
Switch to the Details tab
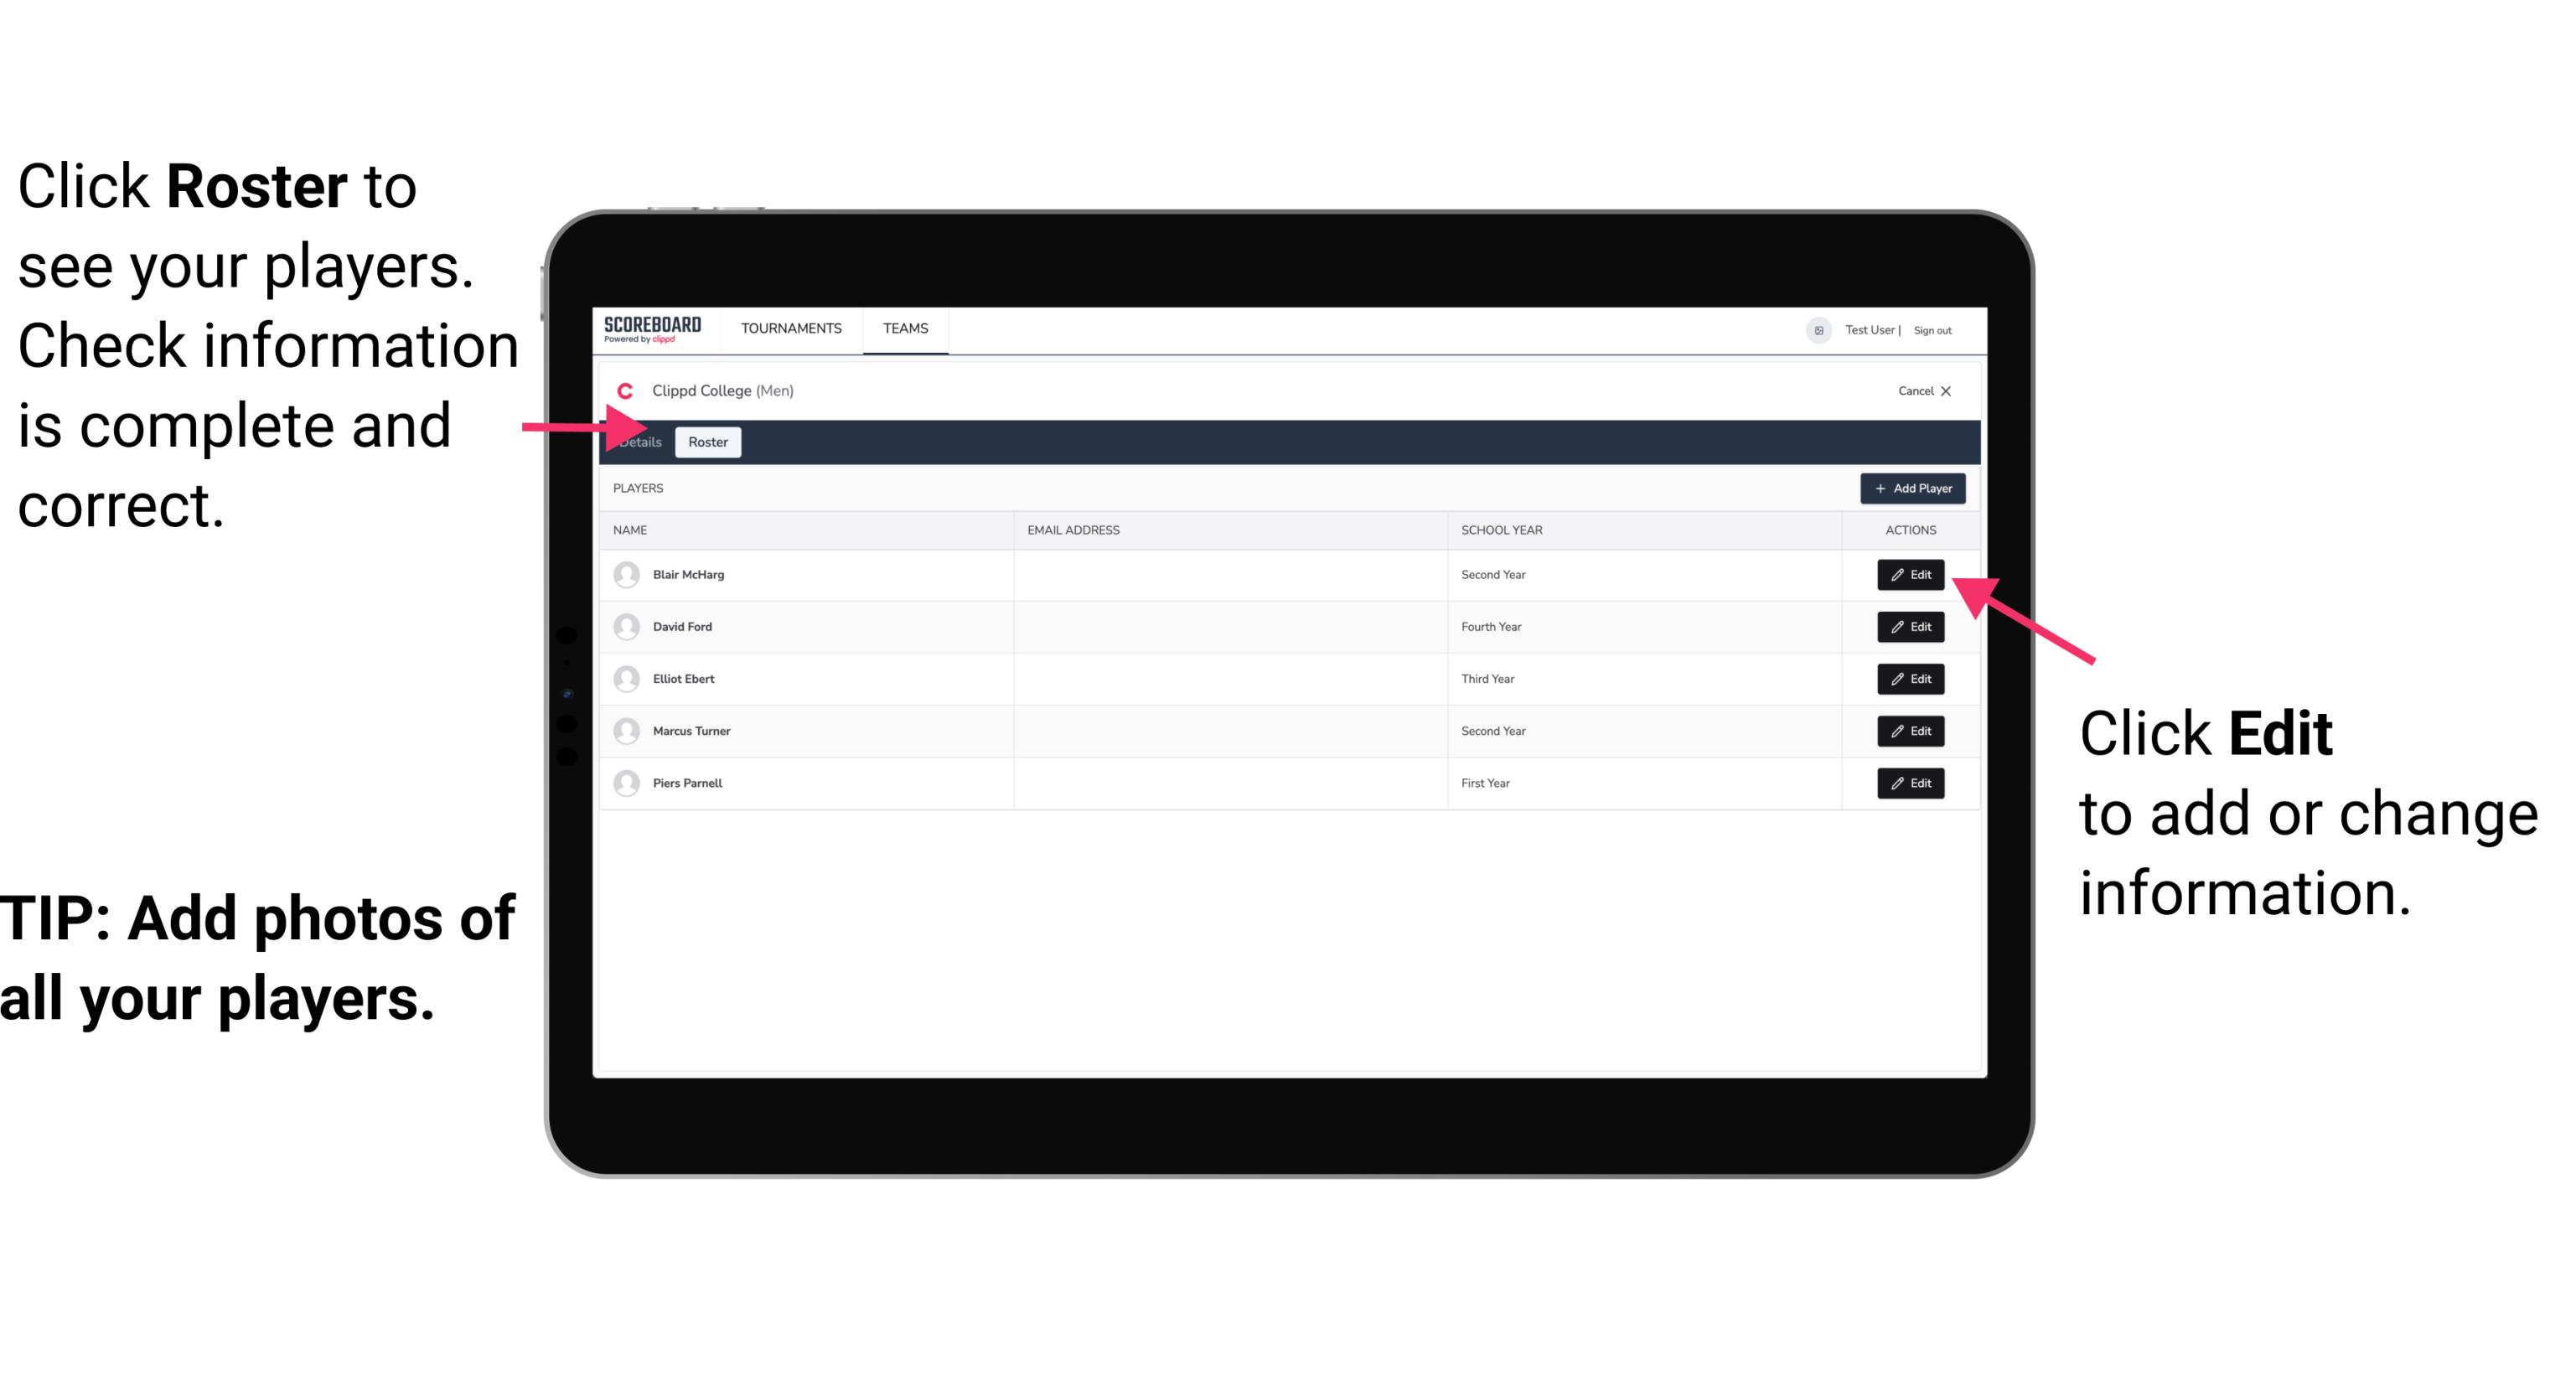click(639, 442)
